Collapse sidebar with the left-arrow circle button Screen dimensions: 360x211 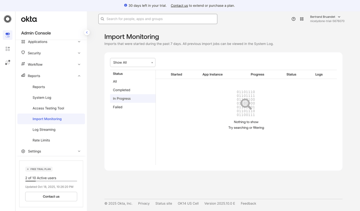pyautogui.click(x=87, y=32)
